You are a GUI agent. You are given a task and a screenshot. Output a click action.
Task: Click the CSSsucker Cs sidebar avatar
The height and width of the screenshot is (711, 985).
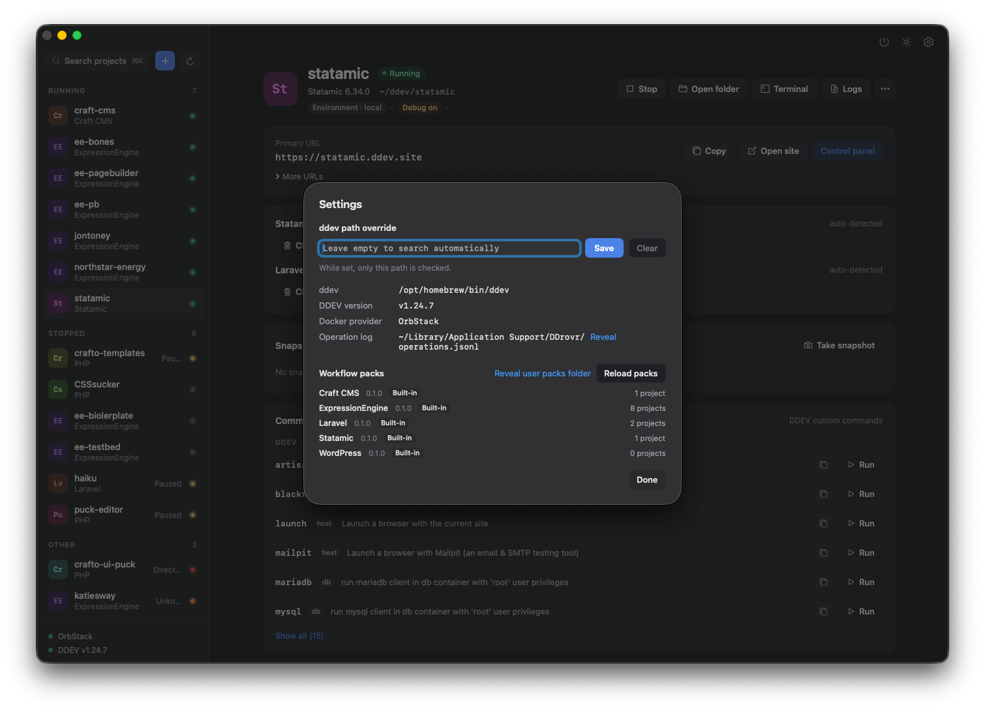[x=58, y=389]
